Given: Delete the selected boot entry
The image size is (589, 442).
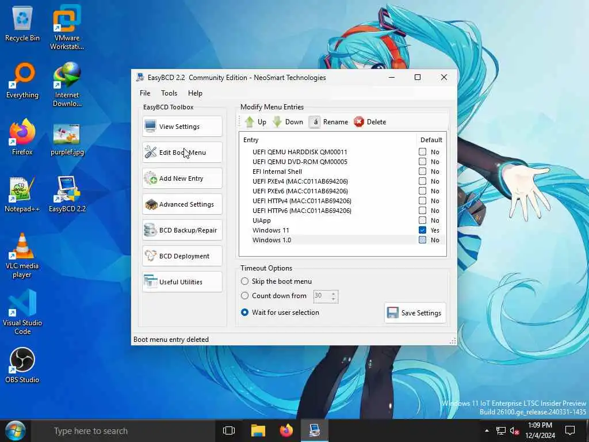Looking at the screenshot, I should [x=370, y=122].
